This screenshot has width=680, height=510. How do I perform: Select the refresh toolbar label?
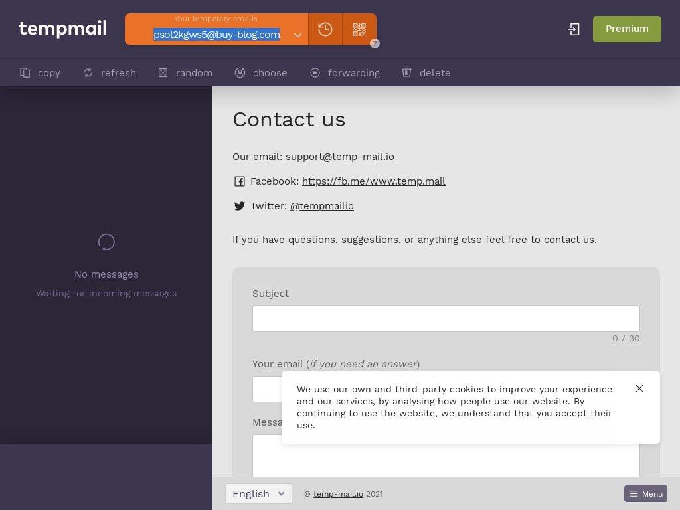tap(118, 73)
